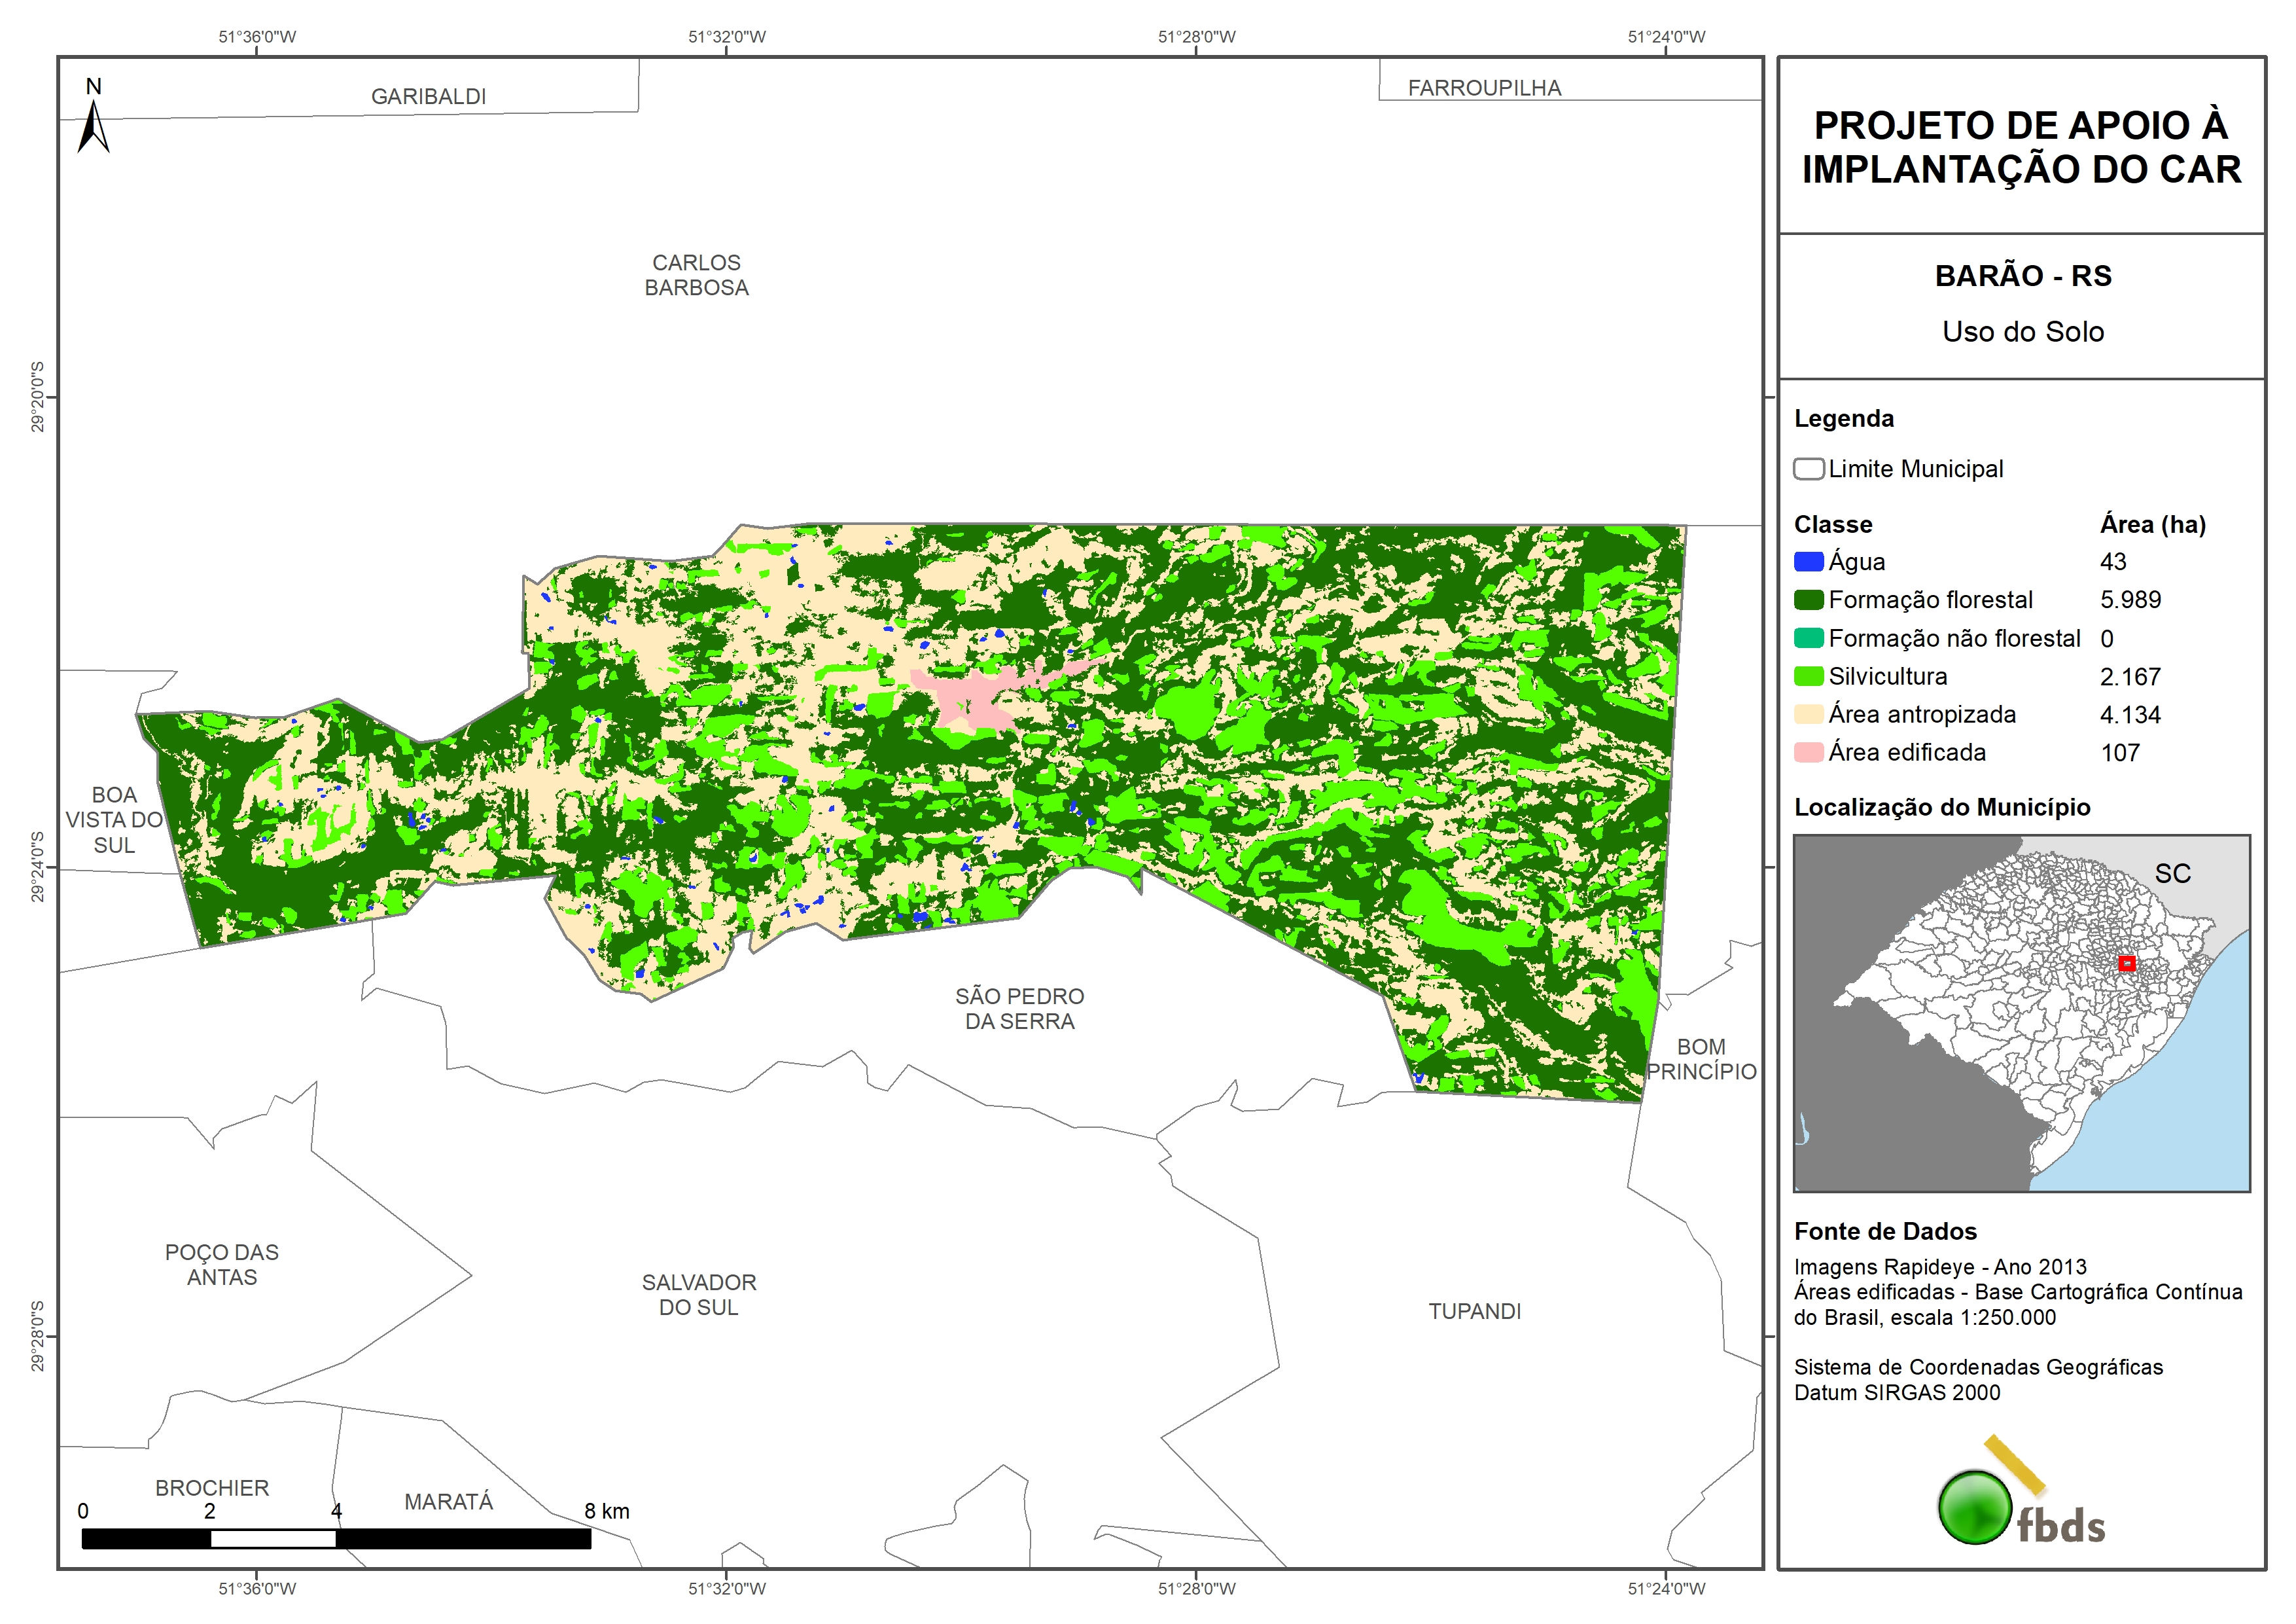Image resolution: width=2296 pixels, height=1624 pixels.
Task: Click the red location marker on inset map
Action: [x=2127, y=964]
